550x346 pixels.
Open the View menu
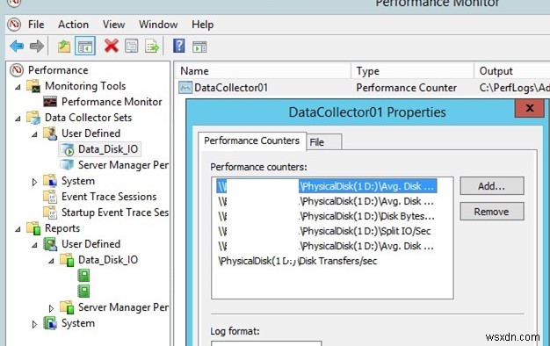pos(113,25)
